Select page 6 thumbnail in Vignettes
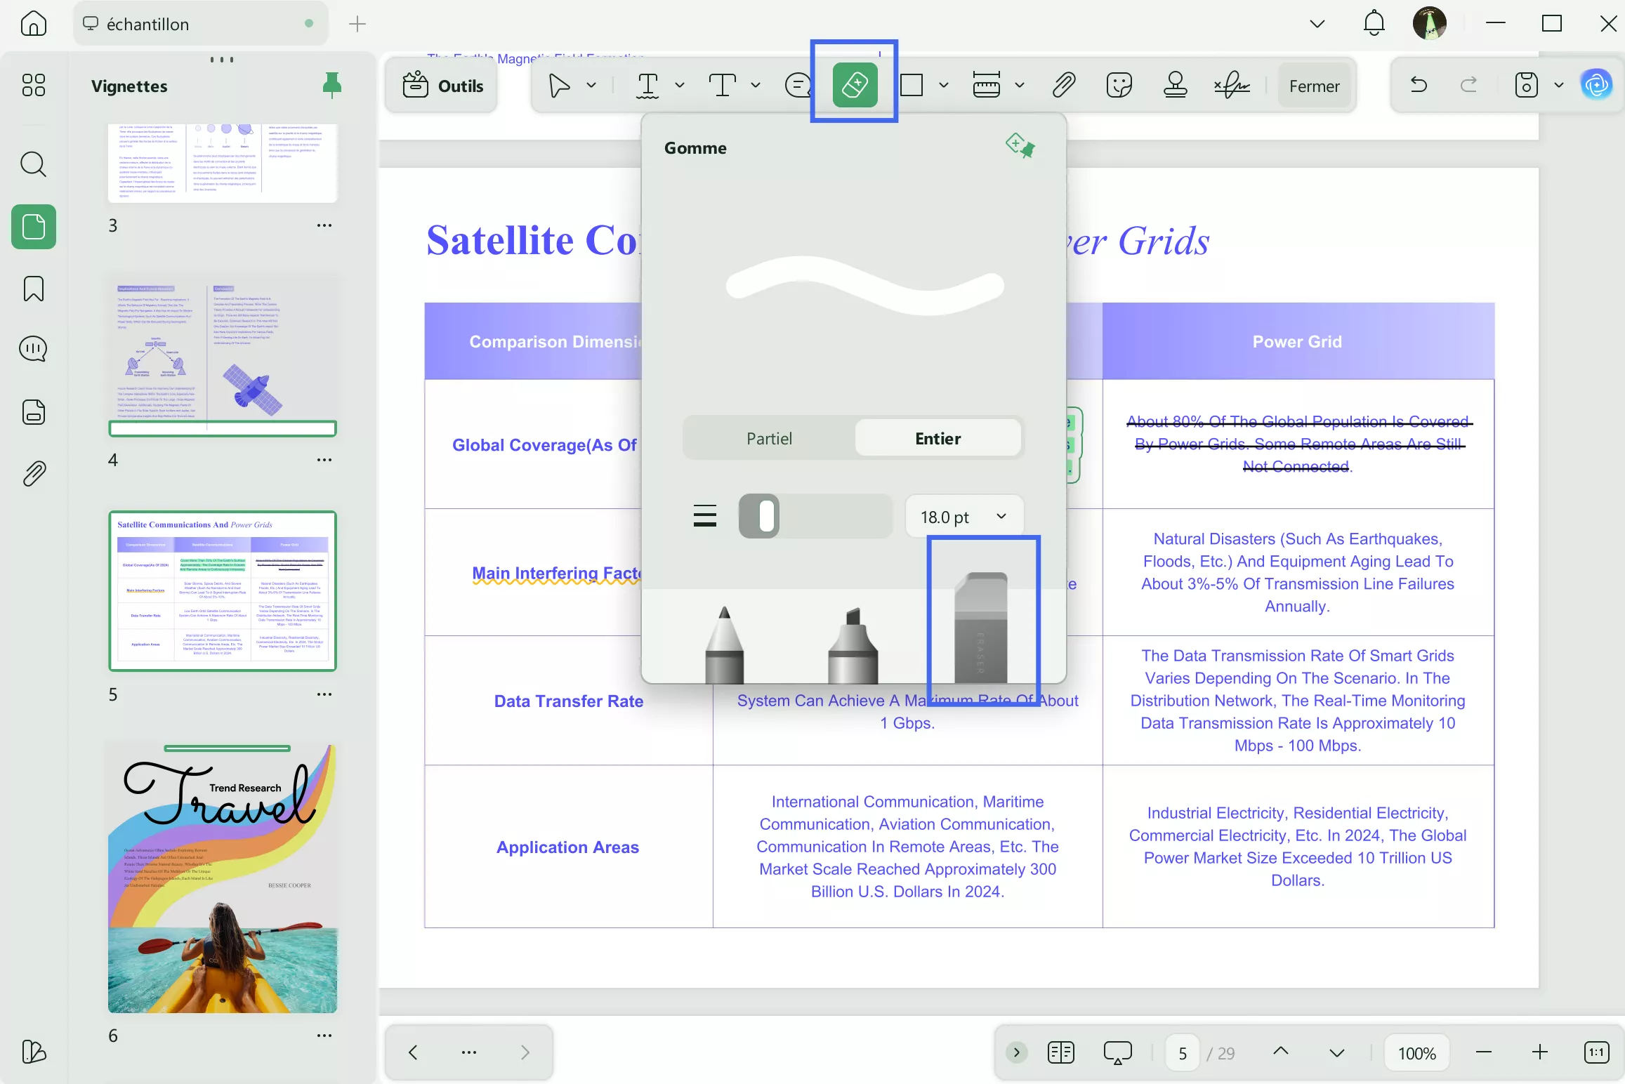Screen dimensions: 1625x1084 tap(223, 876)
